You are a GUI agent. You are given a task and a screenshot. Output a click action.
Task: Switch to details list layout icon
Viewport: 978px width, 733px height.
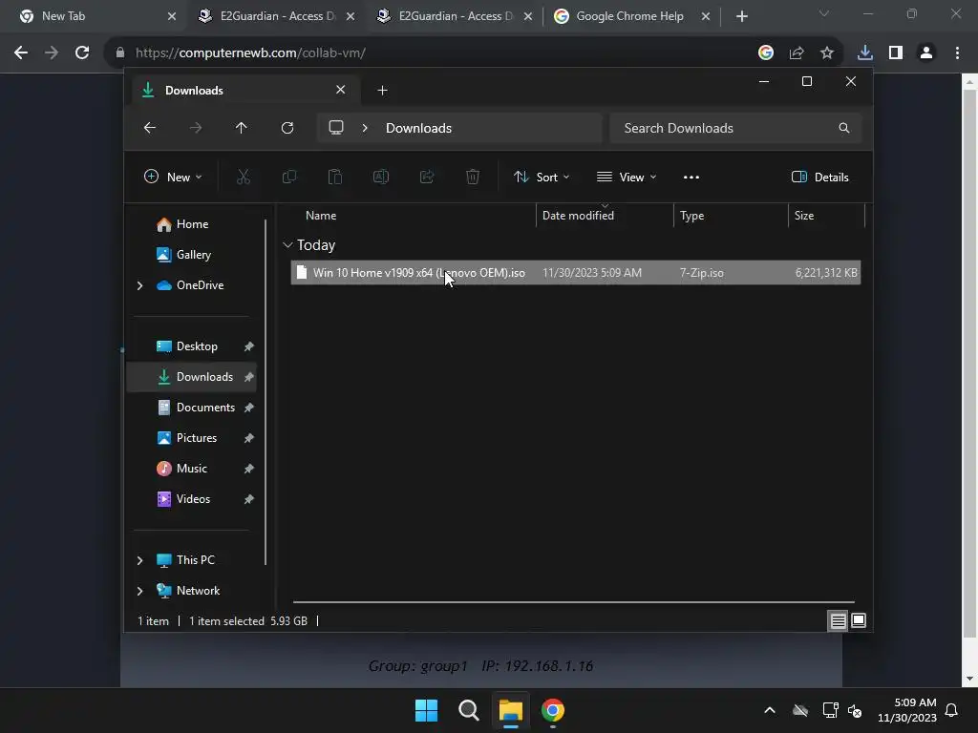click(838, 620)
